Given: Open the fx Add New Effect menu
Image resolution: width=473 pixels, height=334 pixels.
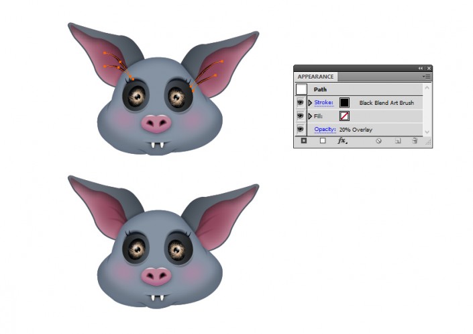Looking at the screenshot, I should tap(342, 140).
